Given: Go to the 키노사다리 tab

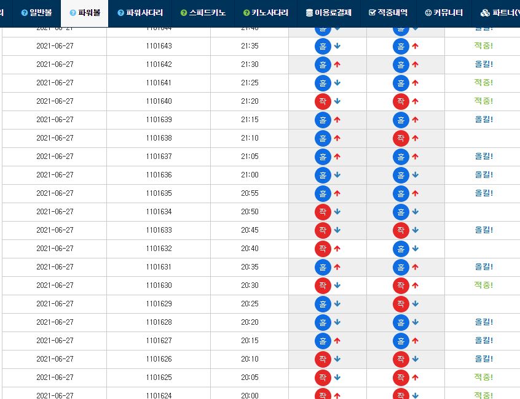Looking at the screenshot, I should pos(266,12).
